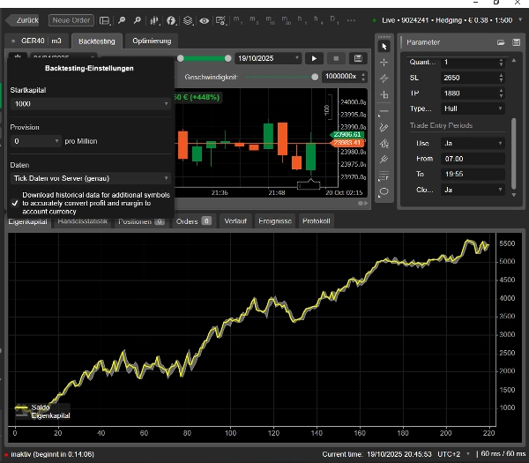529x463 pixels.
Task: Start the backtest with play button
Action: pos(314,58)
